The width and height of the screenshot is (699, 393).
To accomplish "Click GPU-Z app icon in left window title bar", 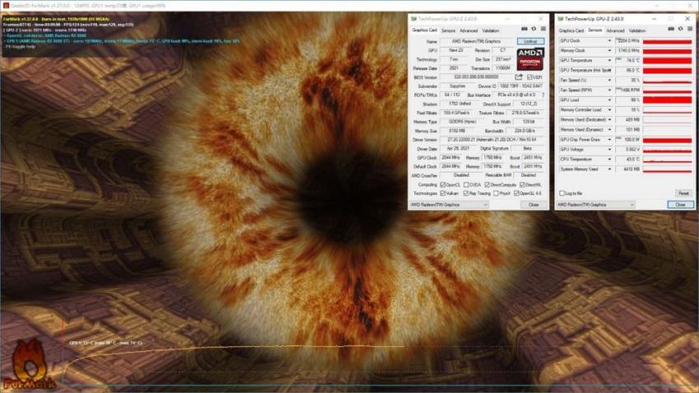I will (x=414, y=19).
